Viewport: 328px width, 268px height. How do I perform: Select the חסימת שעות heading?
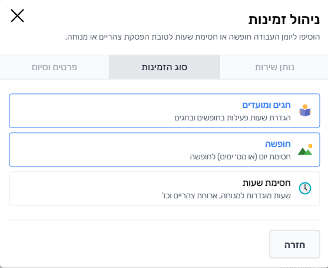[x=267, y=183]
